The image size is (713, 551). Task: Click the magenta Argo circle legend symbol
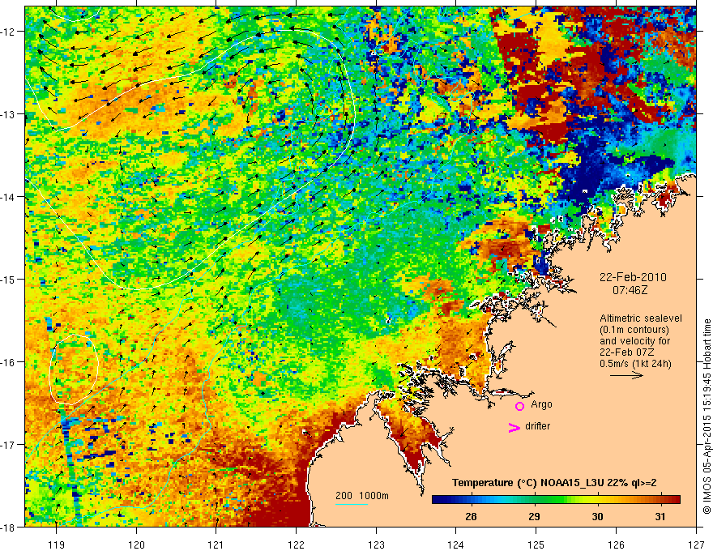(x=519, y=406)
